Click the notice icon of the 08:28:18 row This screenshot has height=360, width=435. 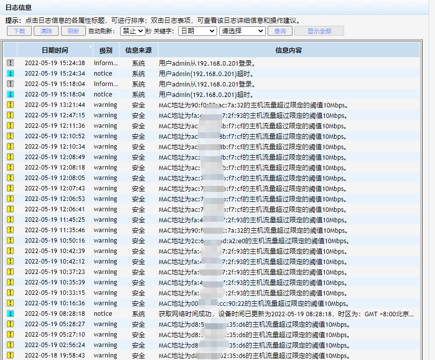[x=10, y=314]
